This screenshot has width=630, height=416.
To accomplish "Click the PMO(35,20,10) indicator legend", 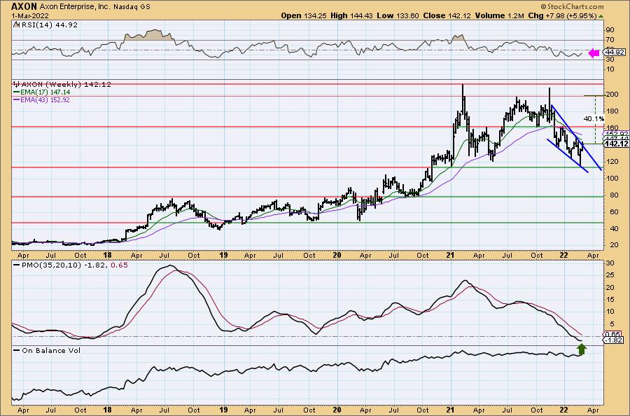I will (x=70, y=265).
